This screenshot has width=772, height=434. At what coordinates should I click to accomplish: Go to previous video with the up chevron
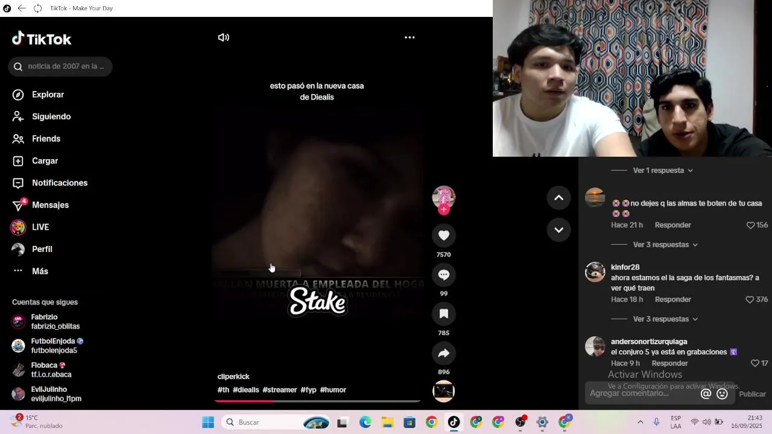click(558, 198)
